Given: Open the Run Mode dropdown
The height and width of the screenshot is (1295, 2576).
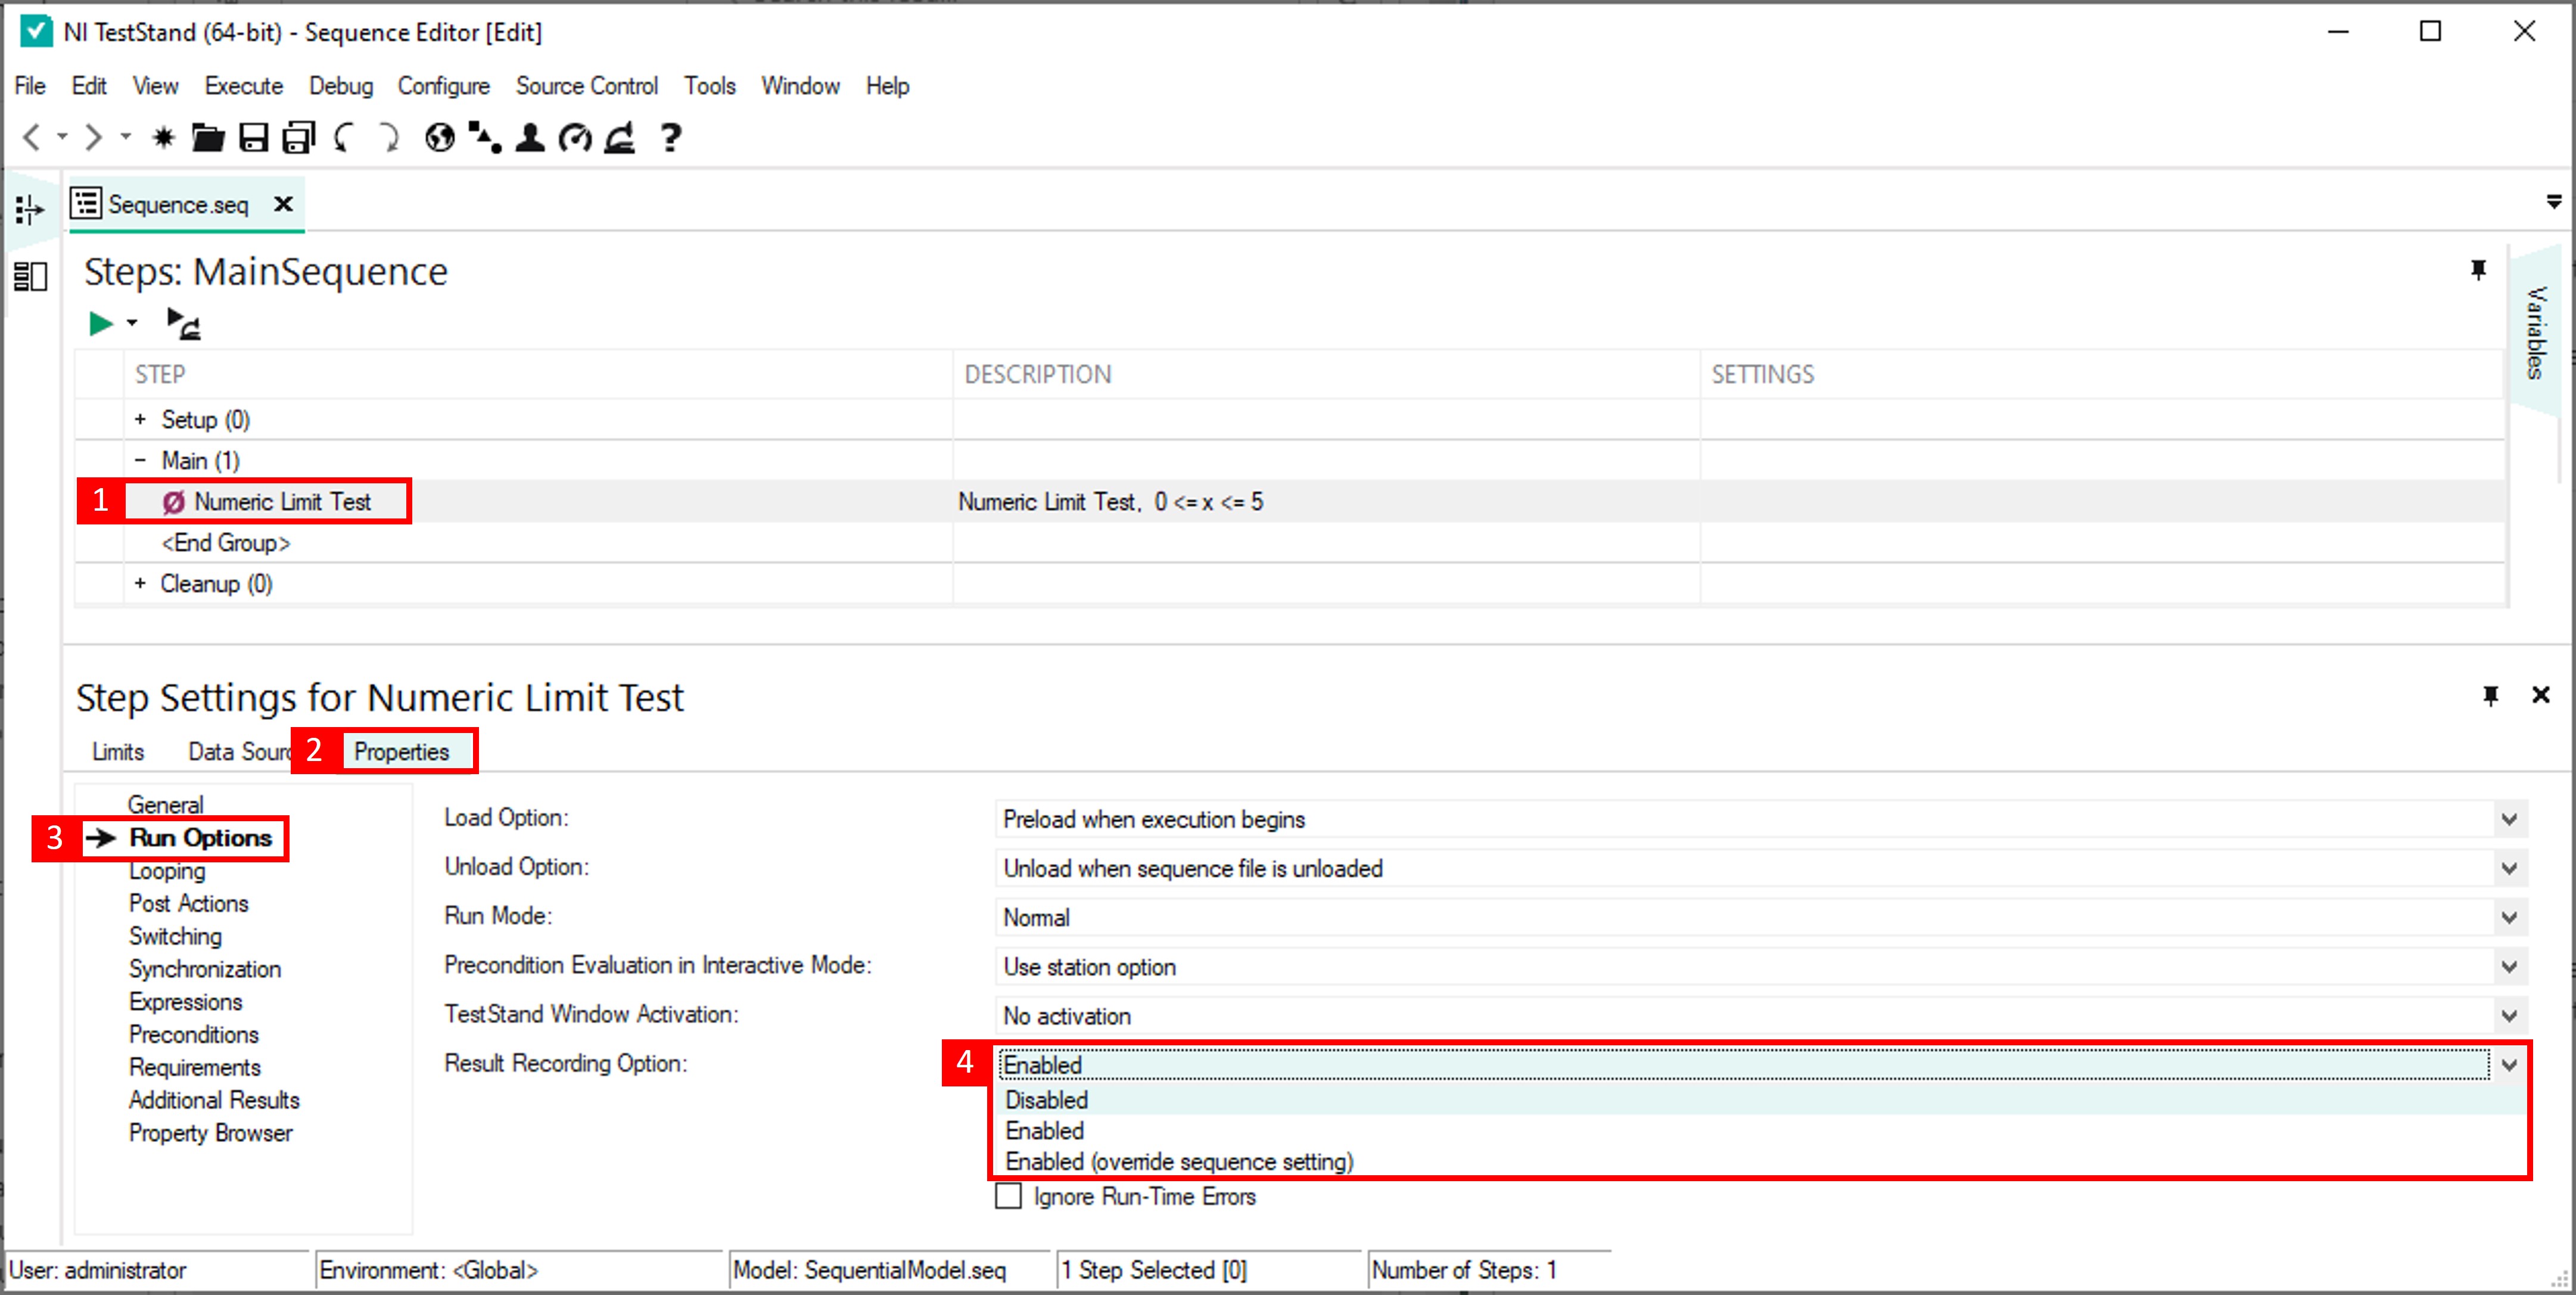Looking at the screenshot, I should coord(2509,917).
